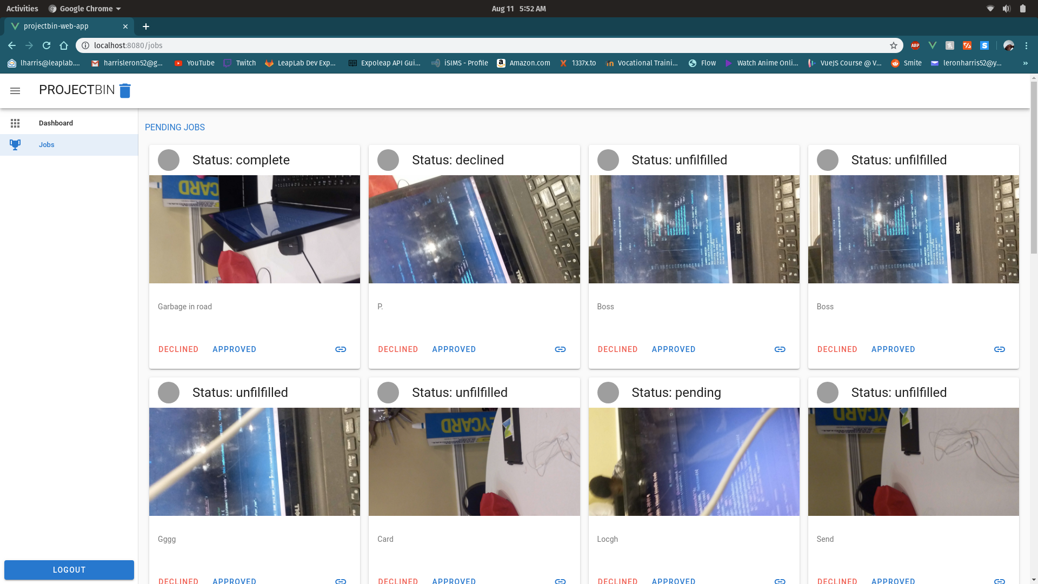The image size is (1038, 584).
Task: Click the Jobs trophy icon in sidebar
Action: tap(15, 145)
